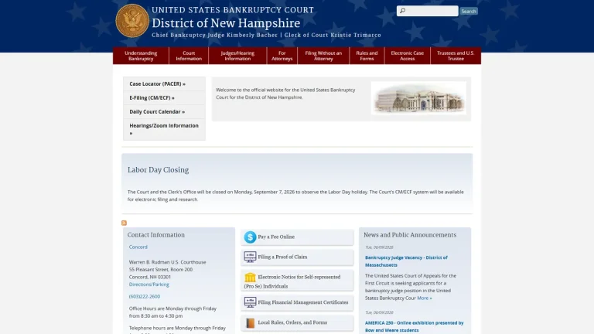Open Daily Court Calendar link
This screenshot has height=334, width=594.
click(157, 111)
